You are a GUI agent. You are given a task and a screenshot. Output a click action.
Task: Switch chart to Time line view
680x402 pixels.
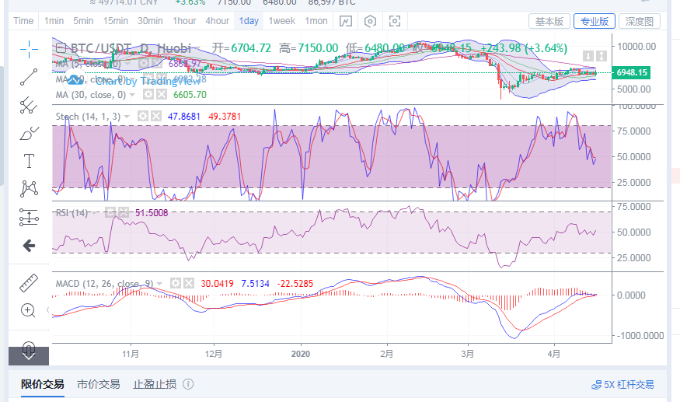(x=23, y=21)
